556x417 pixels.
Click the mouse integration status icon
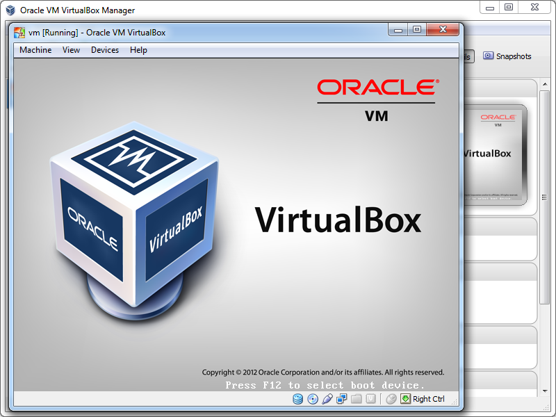391,399
